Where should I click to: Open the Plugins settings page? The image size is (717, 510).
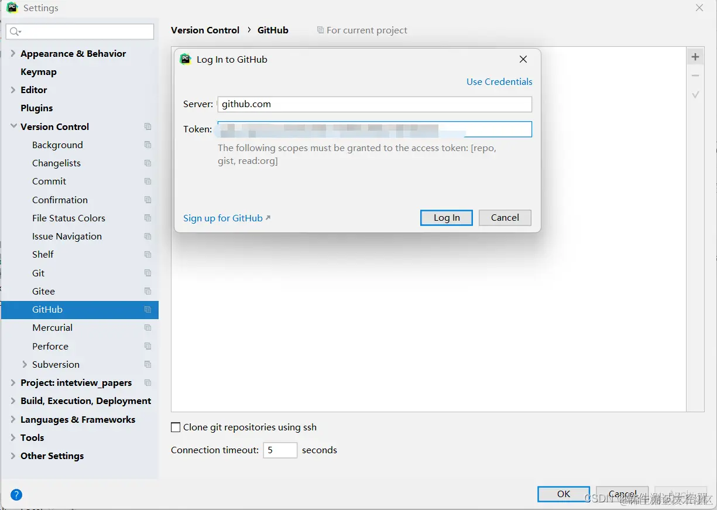tap(37, 108)
